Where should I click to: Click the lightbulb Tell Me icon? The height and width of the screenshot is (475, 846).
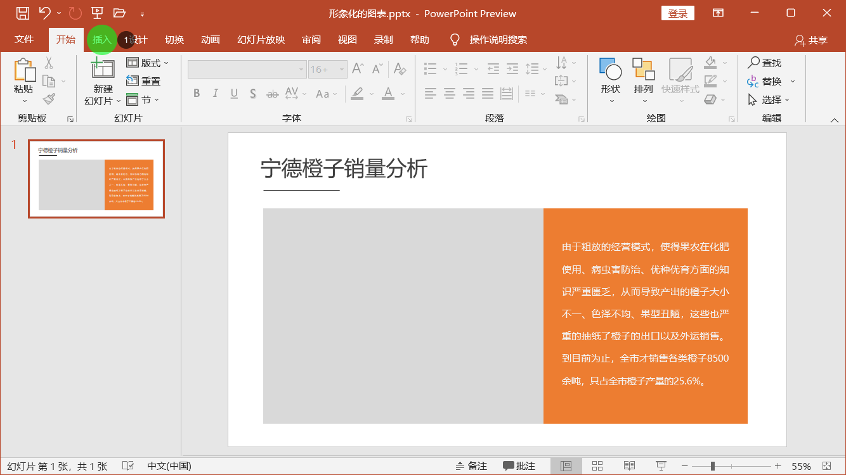[x=455, y=40]
